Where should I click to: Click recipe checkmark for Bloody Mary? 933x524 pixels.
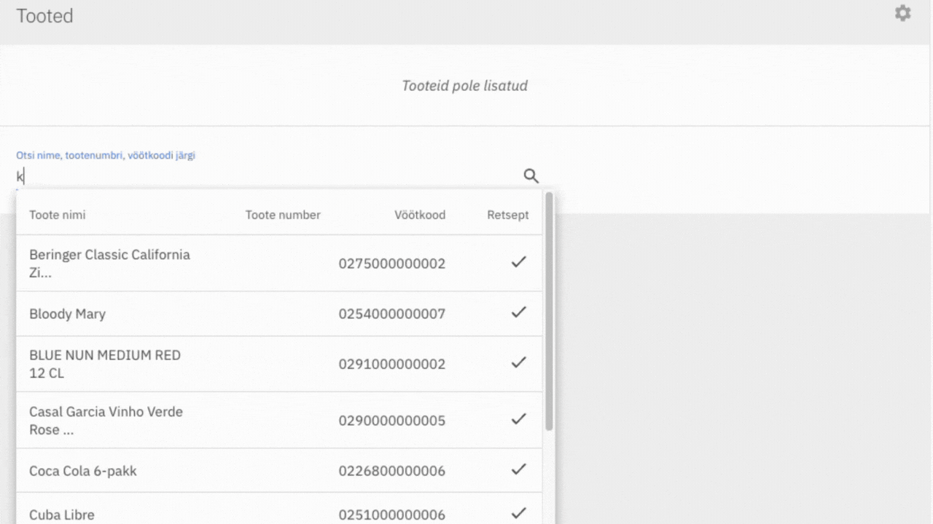pos(518,312)
